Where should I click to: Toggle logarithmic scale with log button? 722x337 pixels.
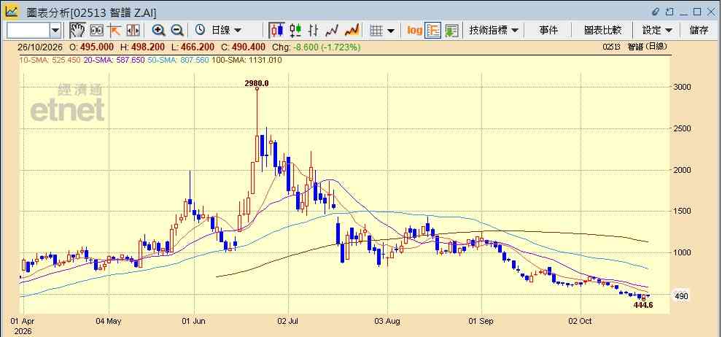pos(414,31)
